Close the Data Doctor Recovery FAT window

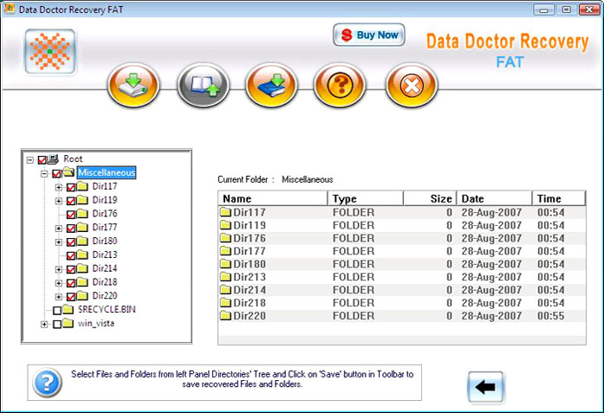(x=589, y=10)
